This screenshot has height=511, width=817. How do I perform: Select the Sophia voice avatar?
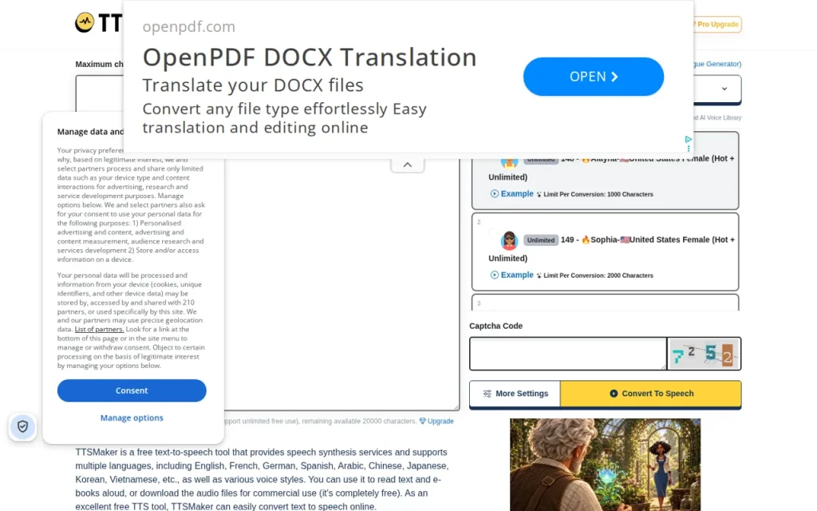click(509, 240)
